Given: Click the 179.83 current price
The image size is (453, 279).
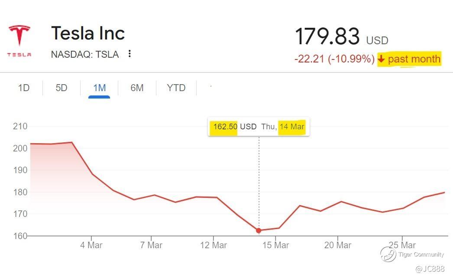Looking at the screenshot, I should pyautogui.click(x=327, y=36).
